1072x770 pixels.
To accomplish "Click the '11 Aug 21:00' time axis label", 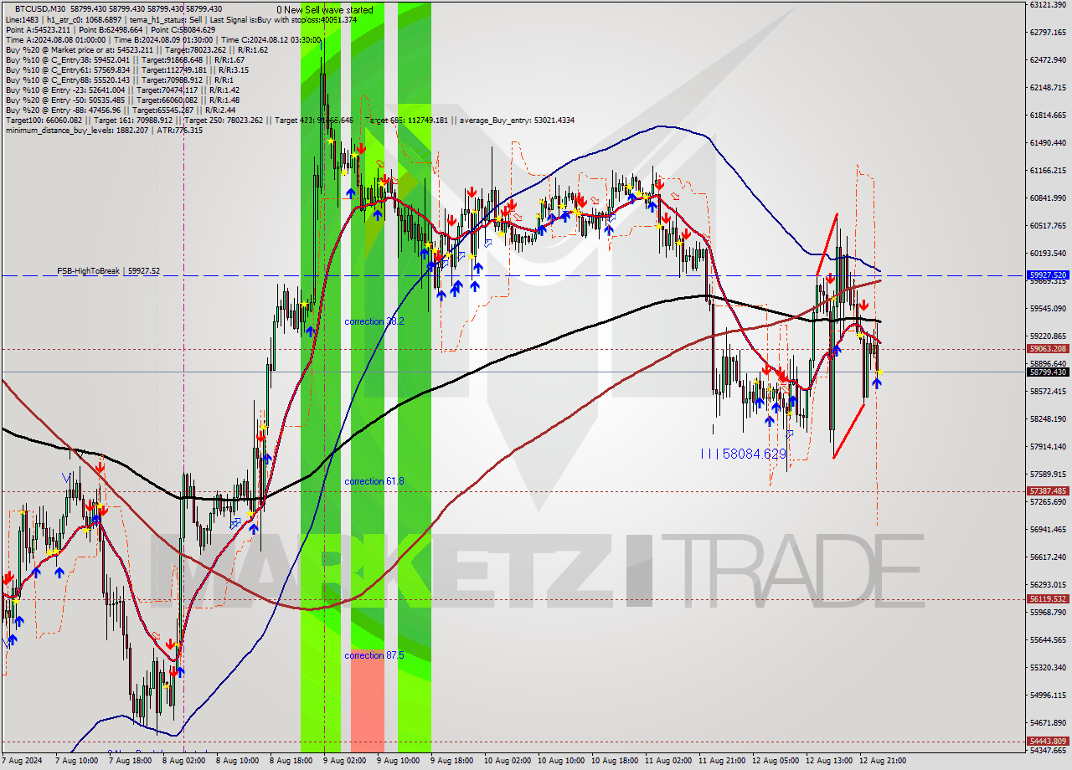I will tap(722, 761).
